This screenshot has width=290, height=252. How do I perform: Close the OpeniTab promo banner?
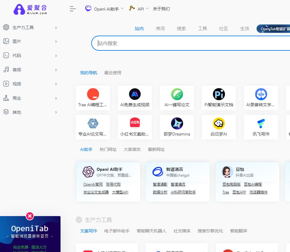pos(30,216)
